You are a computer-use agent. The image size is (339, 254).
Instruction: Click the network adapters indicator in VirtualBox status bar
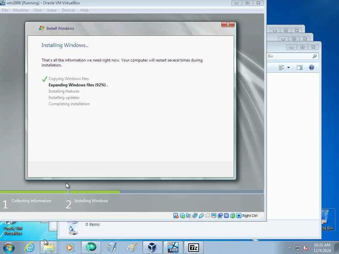195,216
